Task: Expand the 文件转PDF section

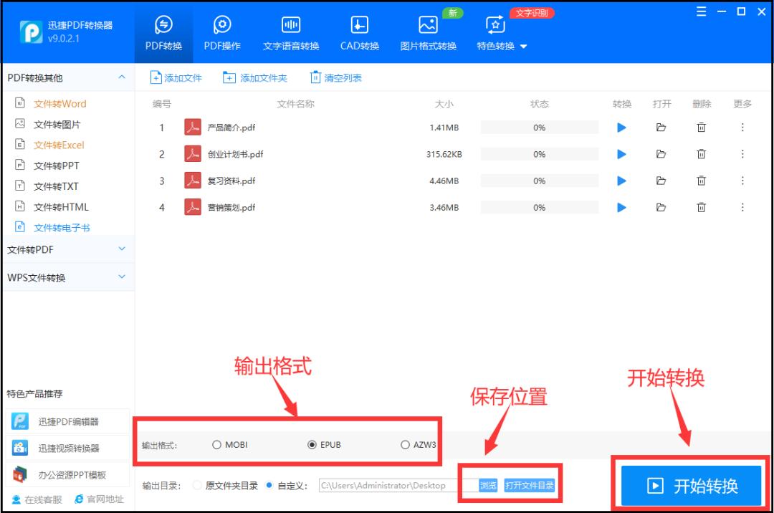Action: (68, 249)
